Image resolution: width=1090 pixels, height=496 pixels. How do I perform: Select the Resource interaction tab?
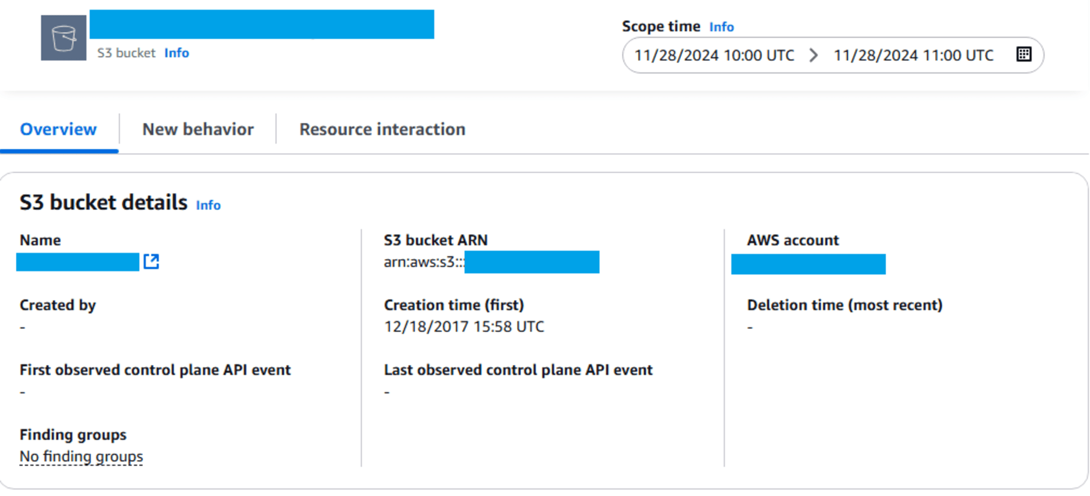click(x=382, y=130)
